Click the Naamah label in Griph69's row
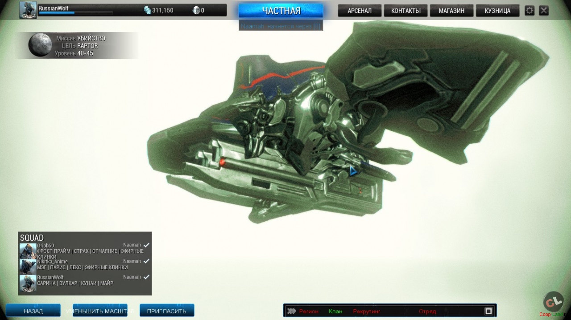This screenshot has height=320, width=571. (132, 245)
